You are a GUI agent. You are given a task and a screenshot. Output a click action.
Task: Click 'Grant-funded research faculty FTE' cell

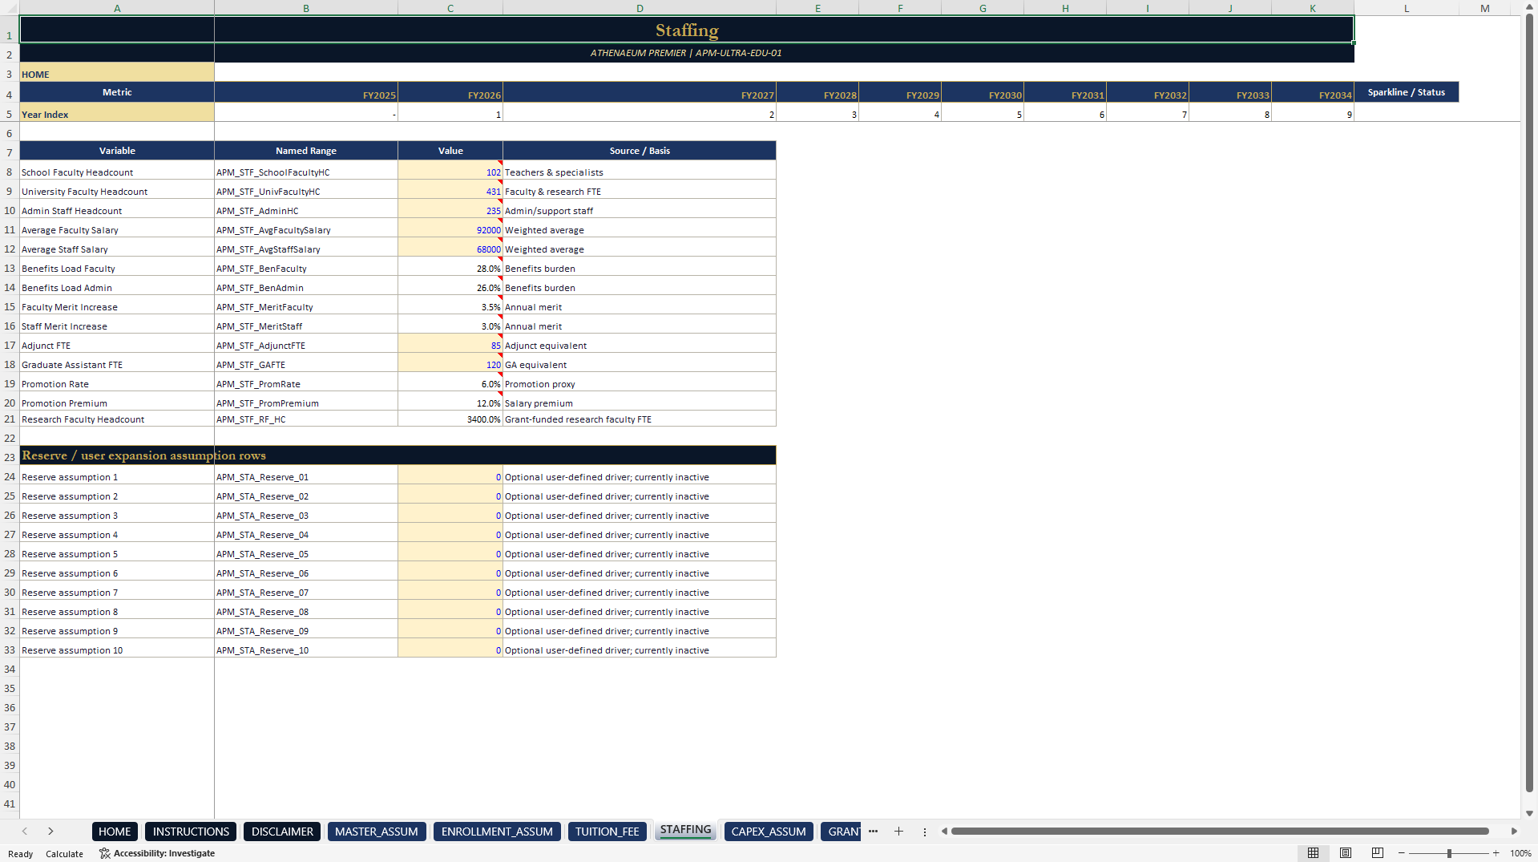640,419
